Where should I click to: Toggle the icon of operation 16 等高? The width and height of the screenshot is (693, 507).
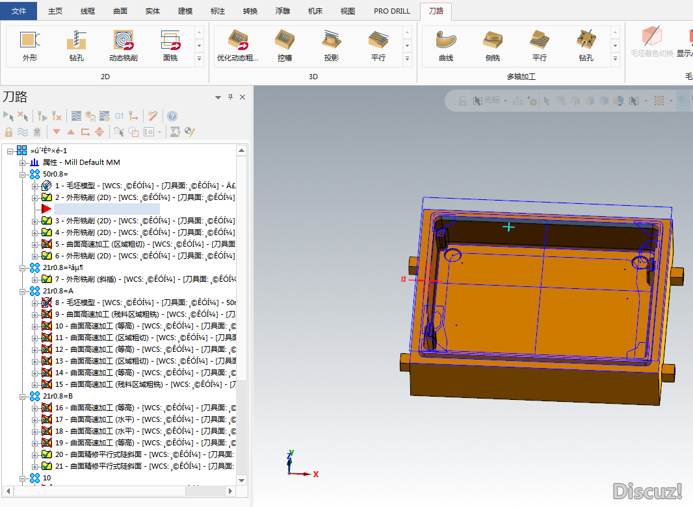point(46,407)
